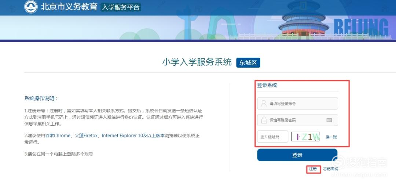The image size is (396, 187).
Task: Click the 系统操作说明 heading text
Action: click(41, 98)
